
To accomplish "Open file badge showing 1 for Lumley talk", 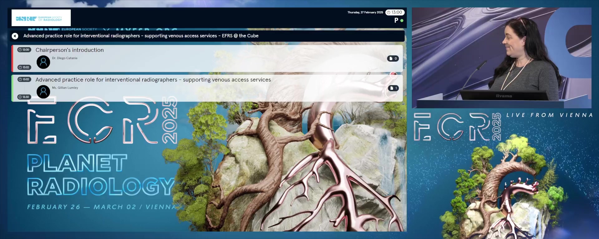I will tap(393, 88).
